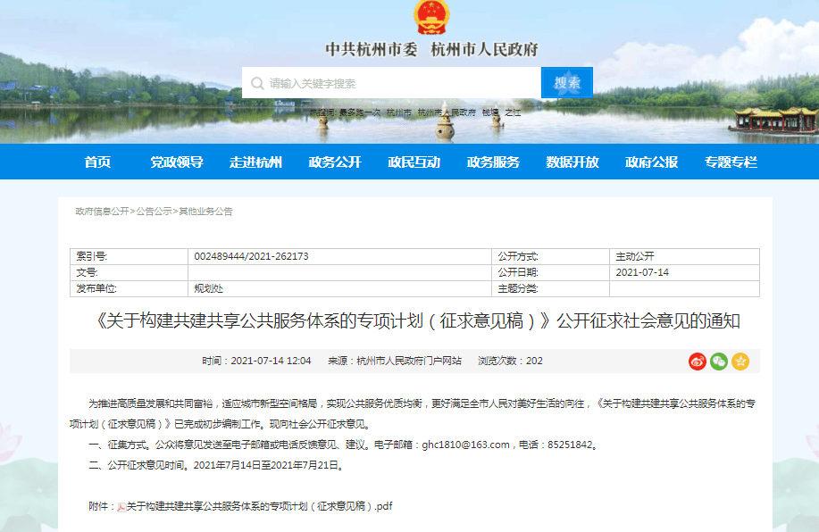This screenshot has height=532, width=819.
Task: Open the 征求意见稿 PDF attachment link
Action: click(x=259, y=506)
